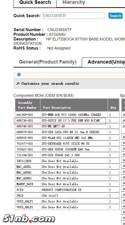Click SPS-ODD SATA DVD RW description
This screenshot has height=225, width=125.
[x=70, y=132]
